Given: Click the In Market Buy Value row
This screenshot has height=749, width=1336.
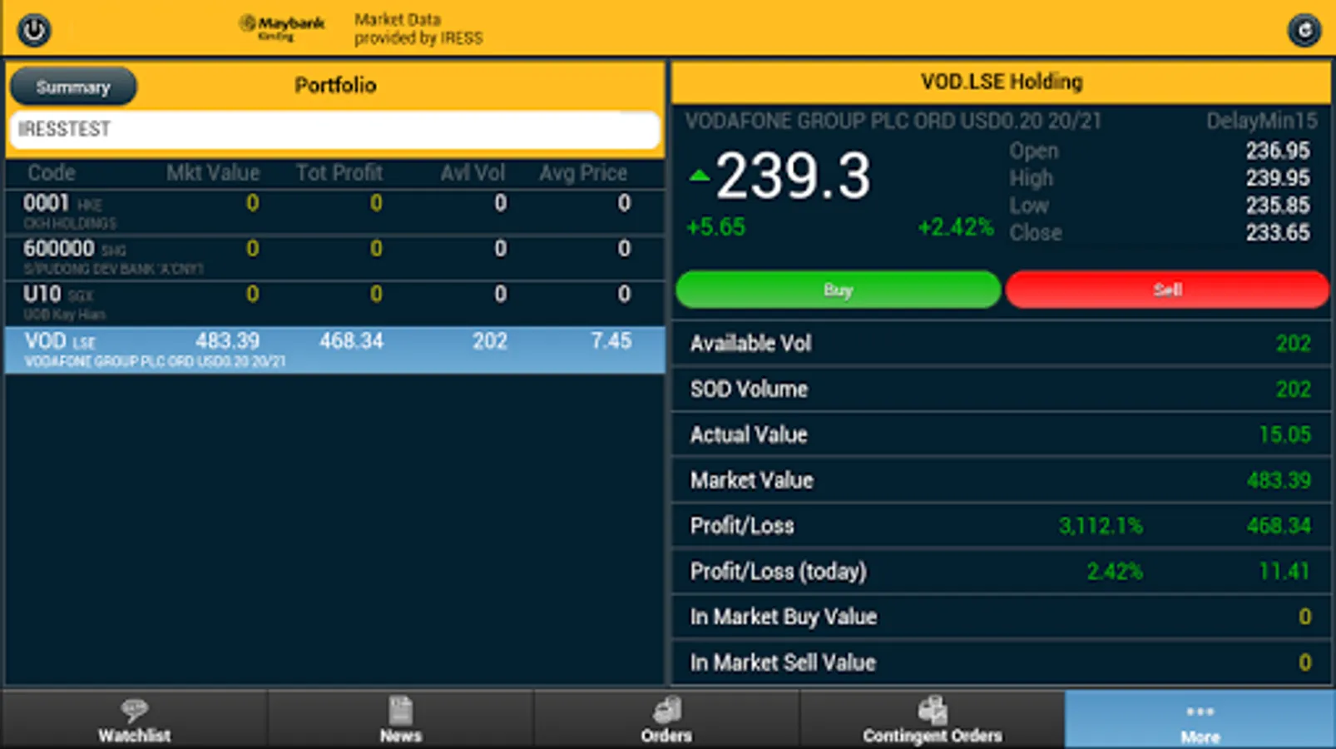Looking at the screenshot, I should pos(1001,617).
